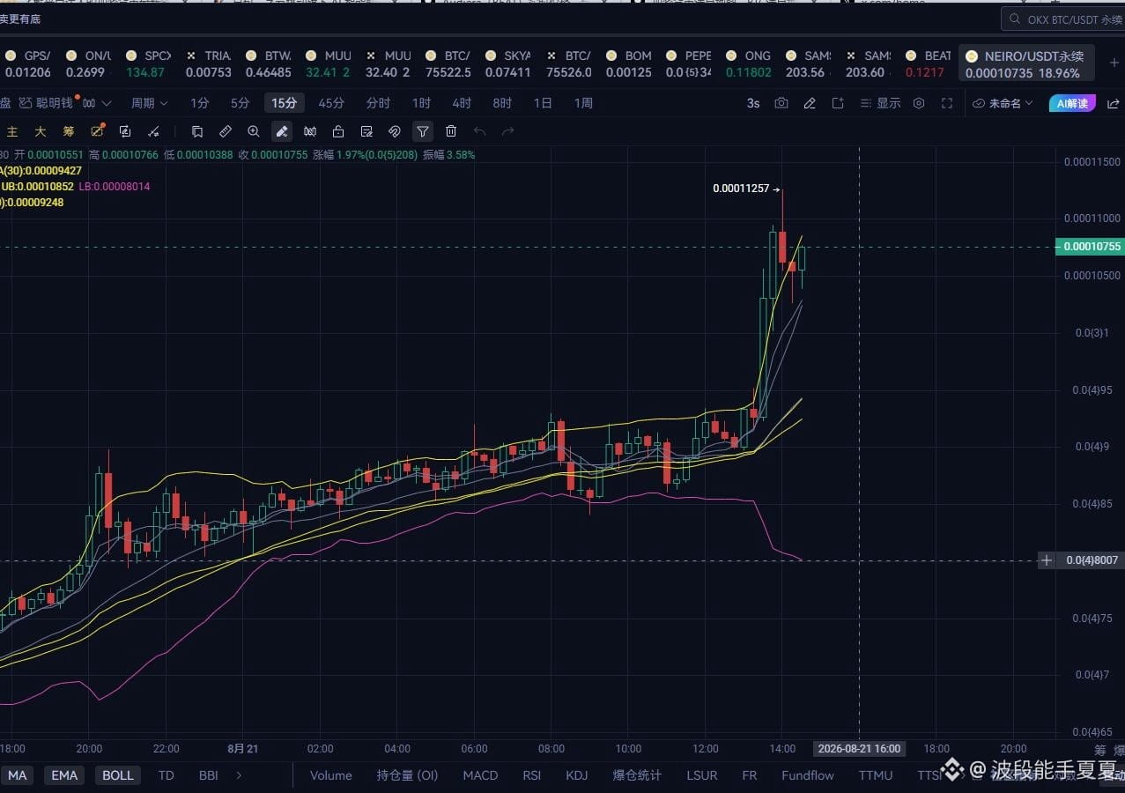Toggle the MA overlay indicator
Screen dimensions: 1125x793
pyautogui.click(x=18, y=775)
